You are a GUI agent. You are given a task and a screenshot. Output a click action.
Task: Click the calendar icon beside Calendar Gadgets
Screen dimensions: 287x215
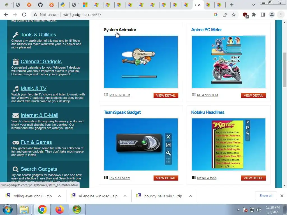16,62
